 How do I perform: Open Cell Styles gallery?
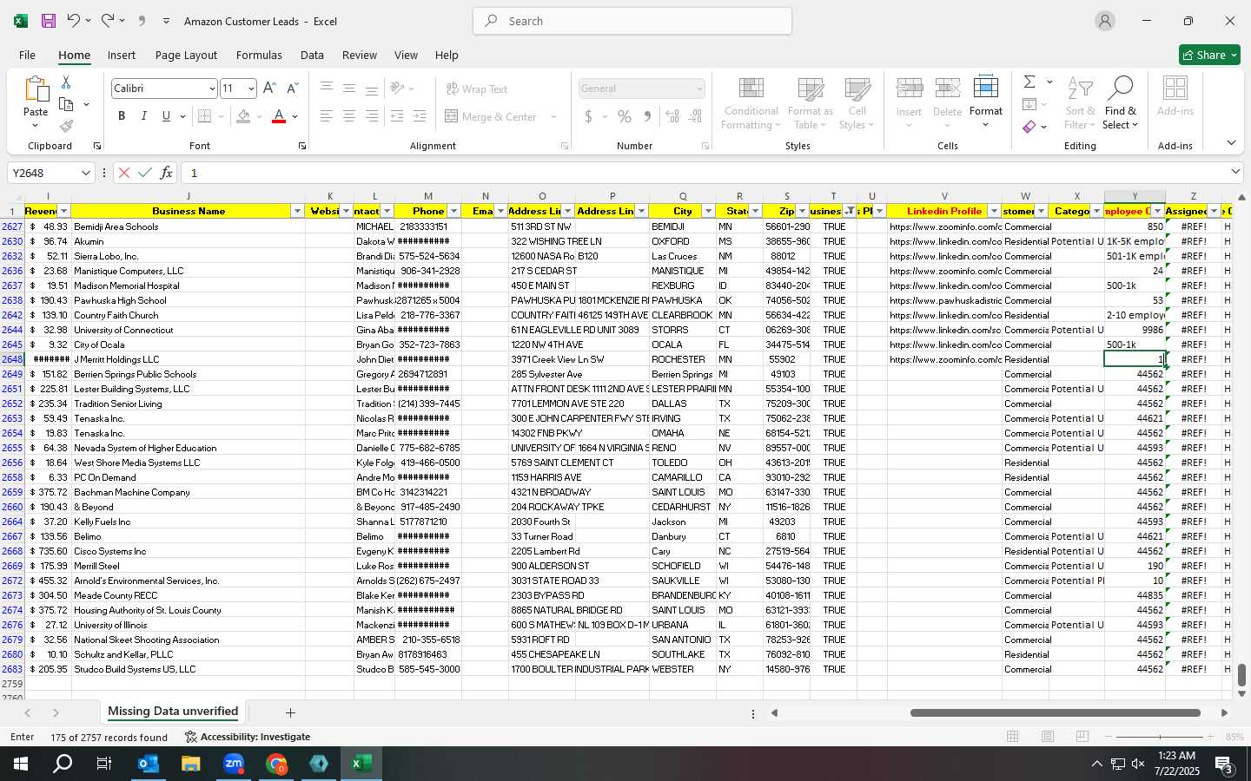pyautogui.click(x=857, y=104)
